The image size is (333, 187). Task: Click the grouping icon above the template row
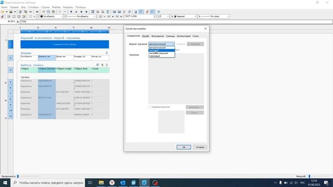click(x=98, y=65)
